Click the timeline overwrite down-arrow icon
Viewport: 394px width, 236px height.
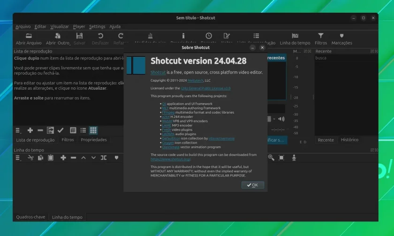[93, 158]
